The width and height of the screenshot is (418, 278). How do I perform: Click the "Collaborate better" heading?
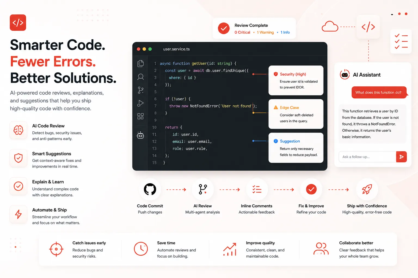point(356,243)
